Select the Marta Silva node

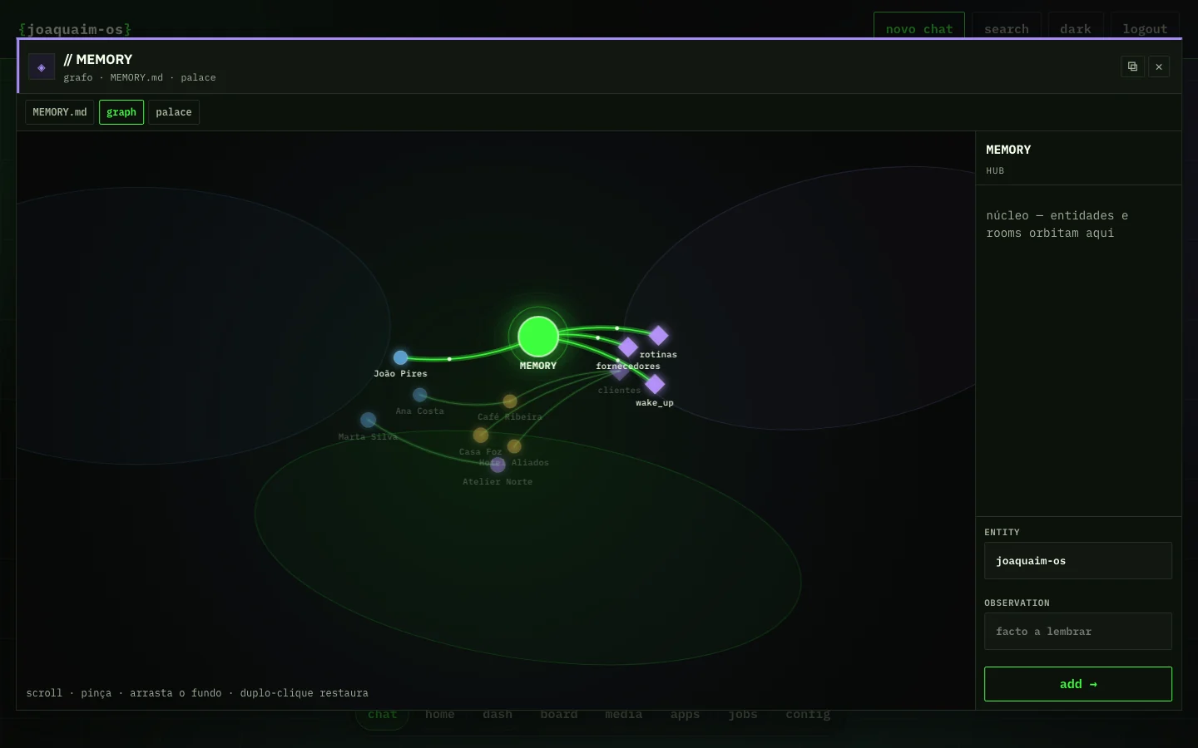[368, 420]
